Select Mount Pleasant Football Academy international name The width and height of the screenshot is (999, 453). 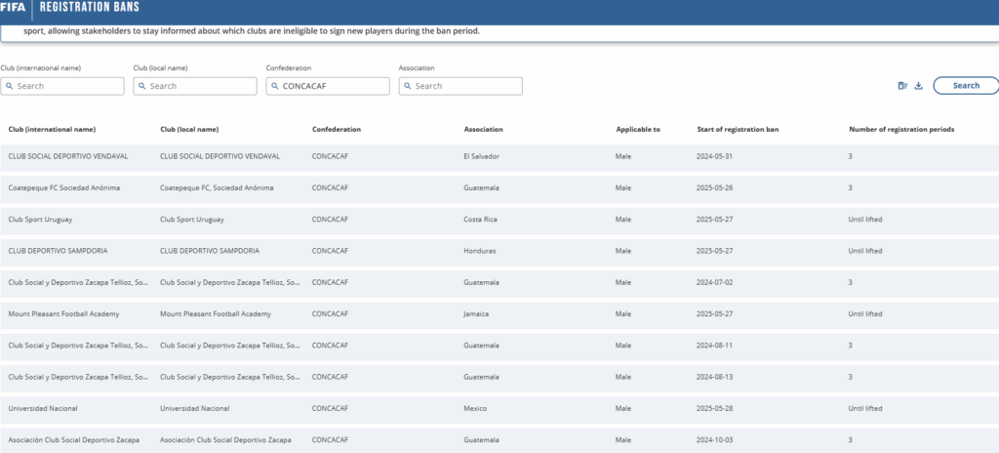pos(63,314)
